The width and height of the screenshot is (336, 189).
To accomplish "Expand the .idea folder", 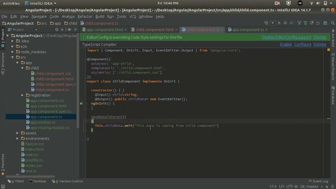I will (13, 41).
